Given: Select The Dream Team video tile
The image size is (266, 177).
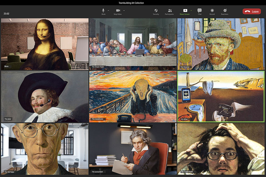Looking at the screenshot, I should (133, 44).
